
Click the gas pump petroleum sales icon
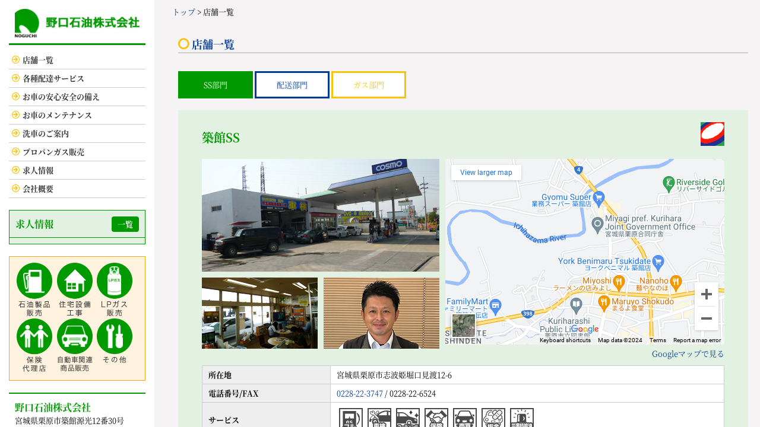tap(34, 281)
